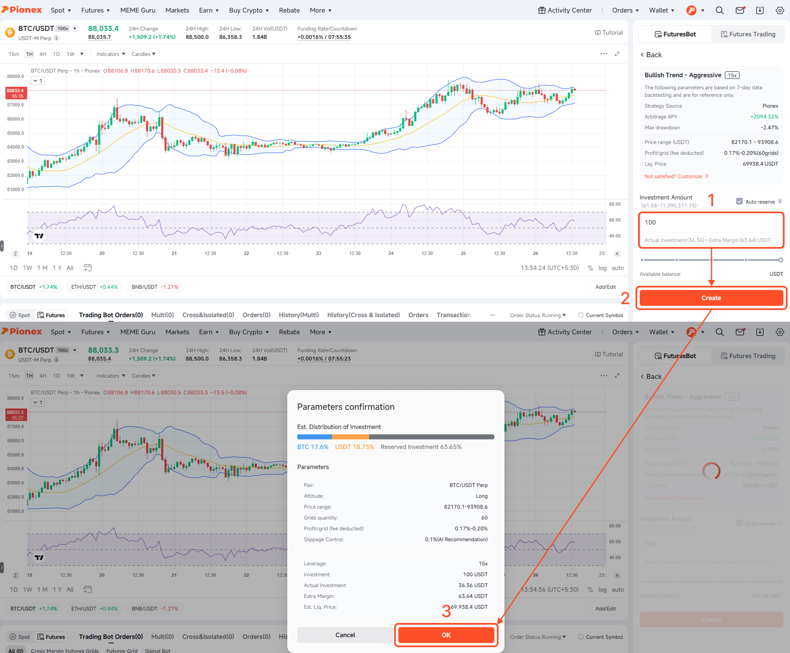The width and height of the screenshot is (790, 653).
Task: Select Futures toggle in lower orders bar
Action: click(51, 637)
